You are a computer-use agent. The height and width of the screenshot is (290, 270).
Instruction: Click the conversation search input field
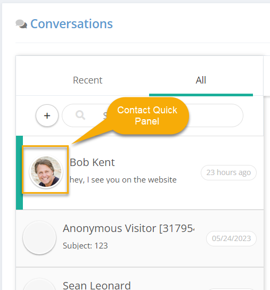coord(152,115)
